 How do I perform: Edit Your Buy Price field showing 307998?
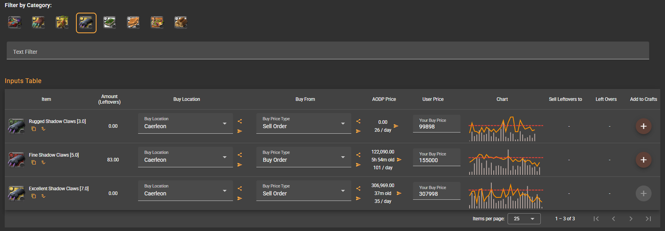[436, 194]
